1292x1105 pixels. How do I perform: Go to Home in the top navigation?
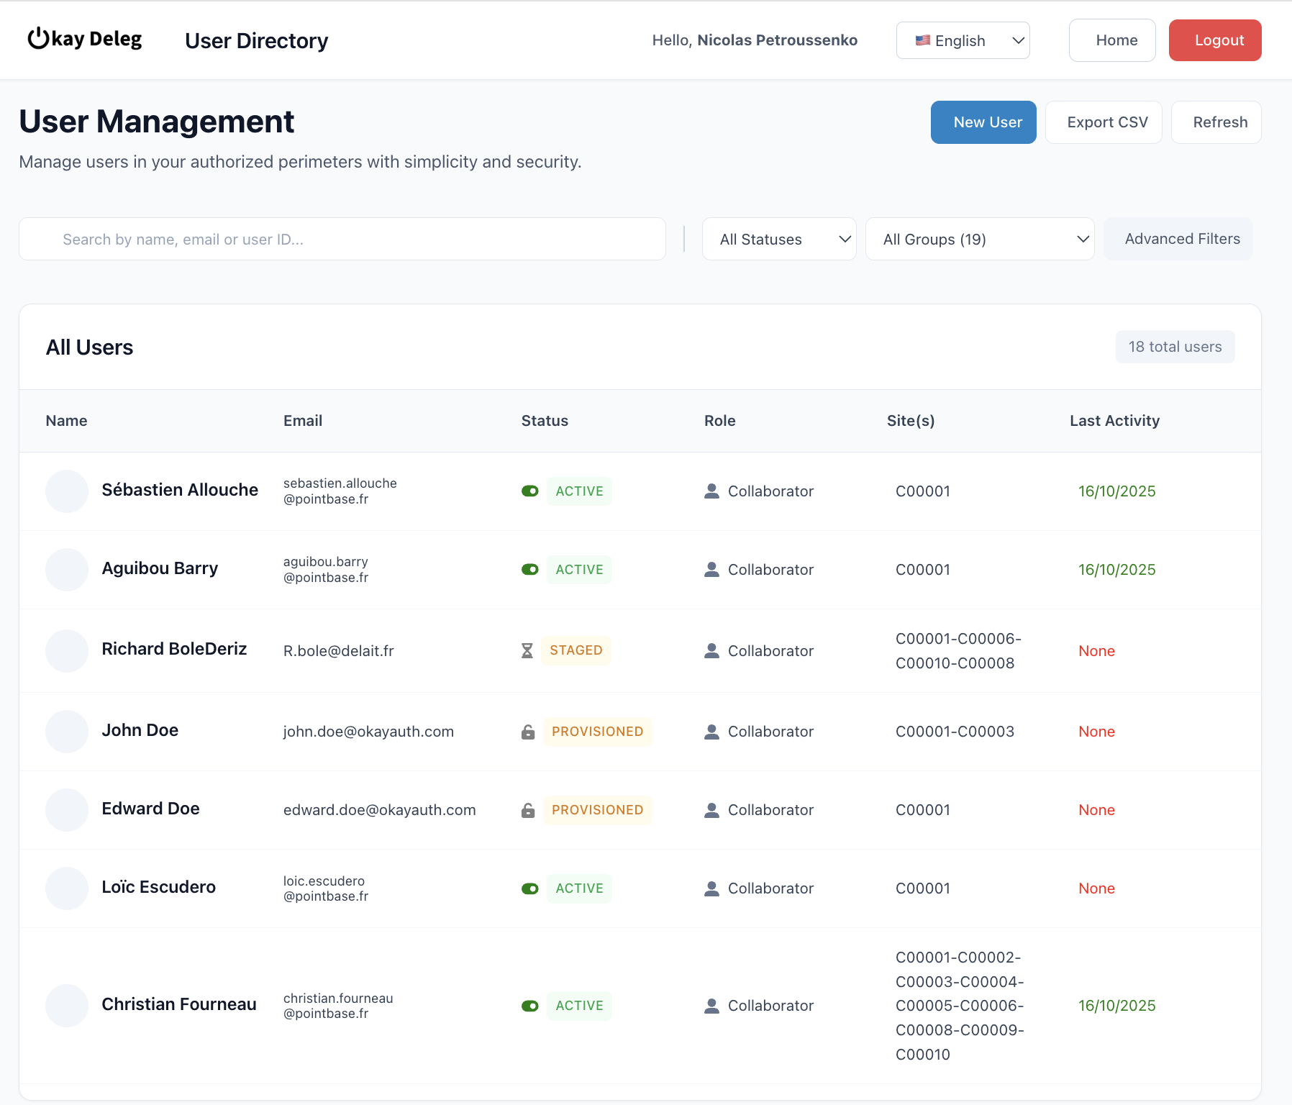(x=1112, y=40)
